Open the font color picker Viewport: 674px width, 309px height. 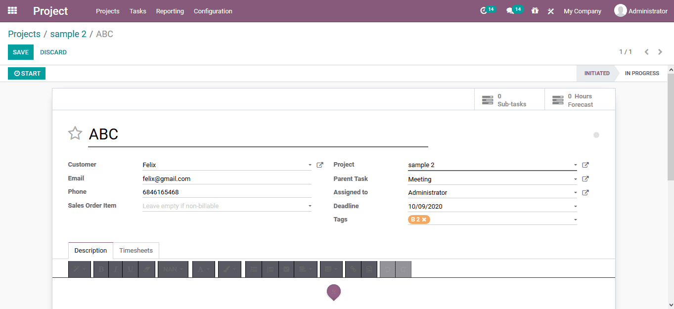204,269
